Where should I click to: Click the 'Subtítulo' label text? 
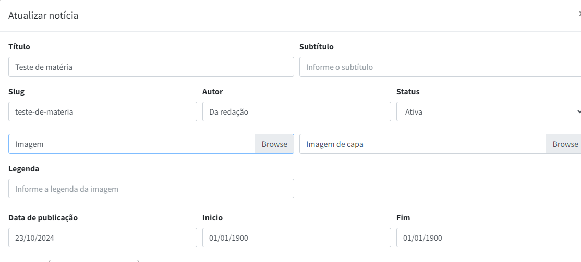[316, 47]
